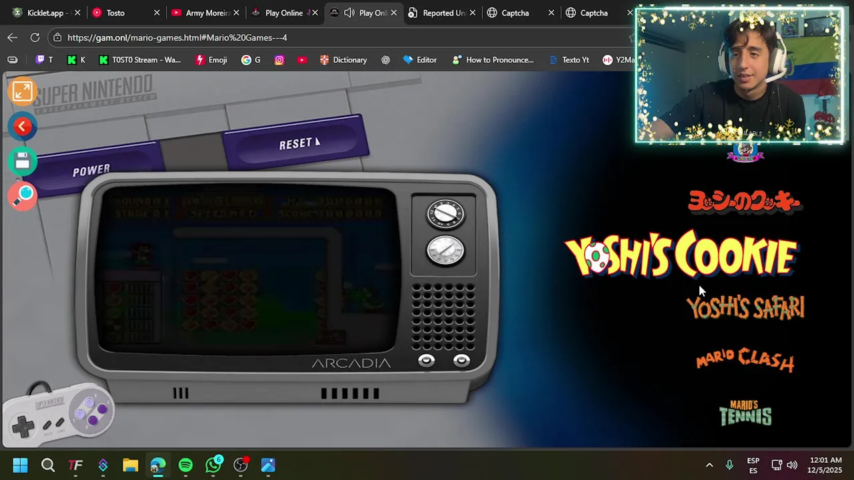Open Microsoft Edge on taskbar
Screen dimensions: 854x480
coord(157,465)
